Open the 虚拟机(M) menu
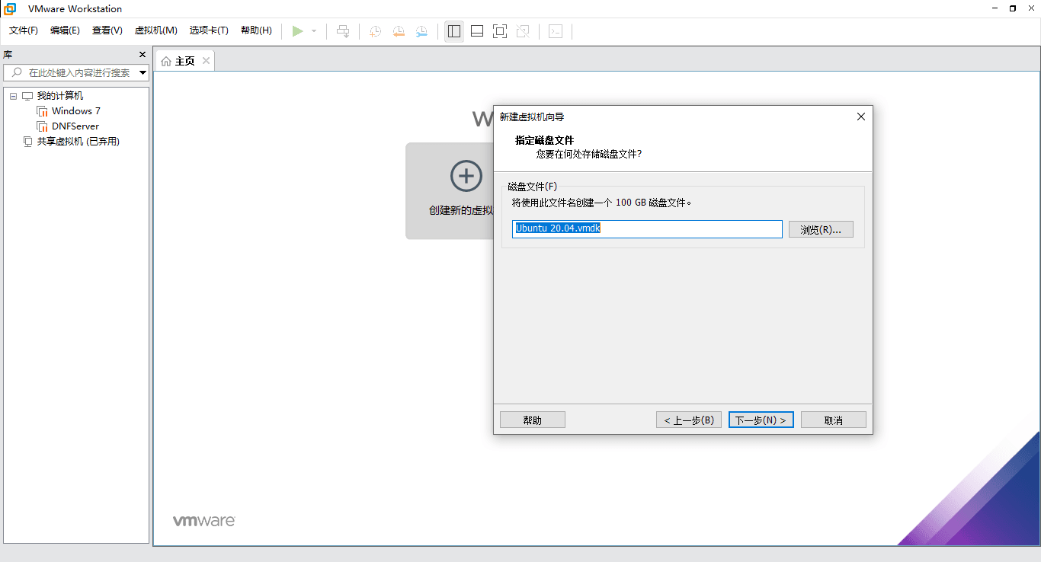 coord(156,30)
